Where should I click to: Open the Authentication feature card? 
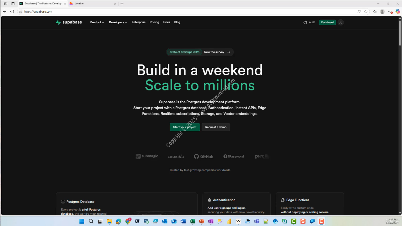[x=236, y=204]
